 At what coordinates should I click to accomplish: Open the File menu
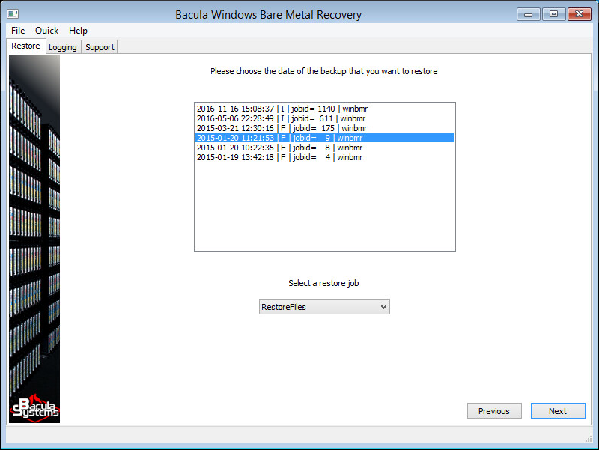[18, 31]
